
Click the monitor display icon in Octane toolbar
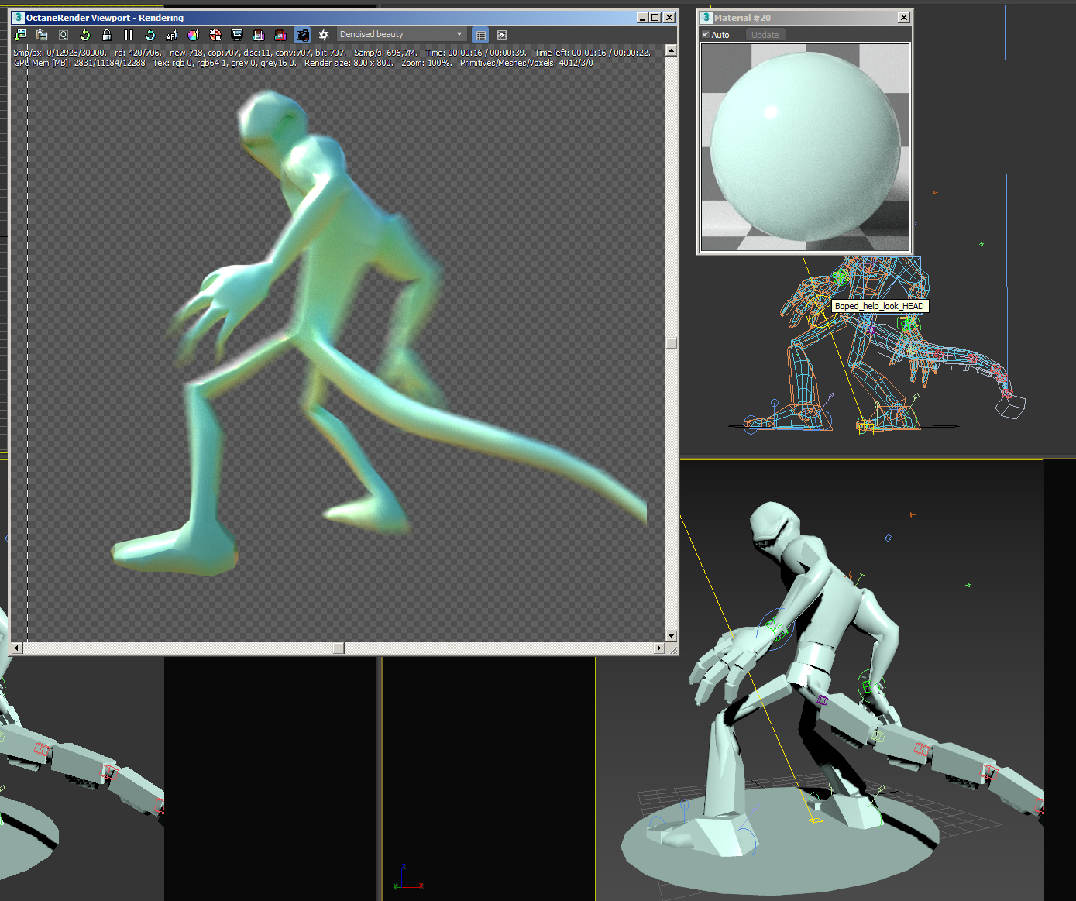[x=237, y=35]
